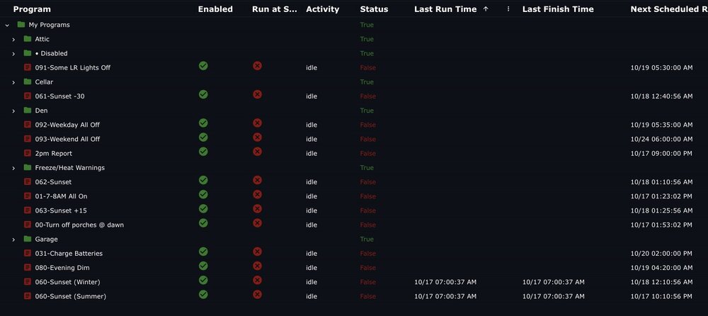708x316 pixels.
Task: Click the 091-Some LR Lights Off program icon
Action: 28,67
